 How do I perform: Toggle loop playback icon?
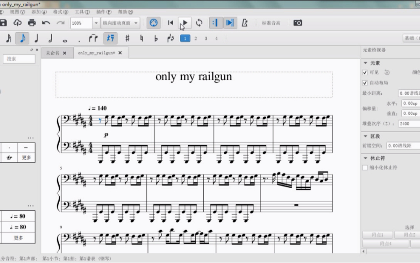(199, 23)
